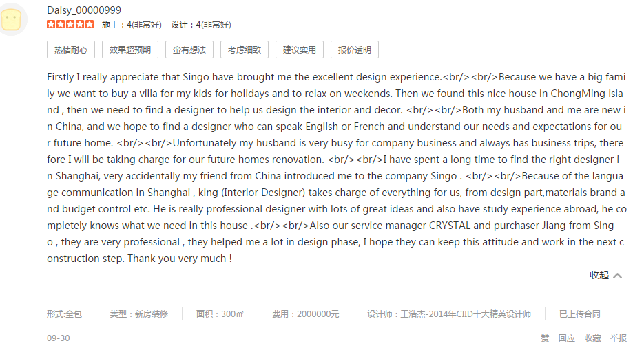Image resolution: width=644 pixels, height=350 pixels.
Task: Select the 蛮有想法 tag
Action: [189, 50]
